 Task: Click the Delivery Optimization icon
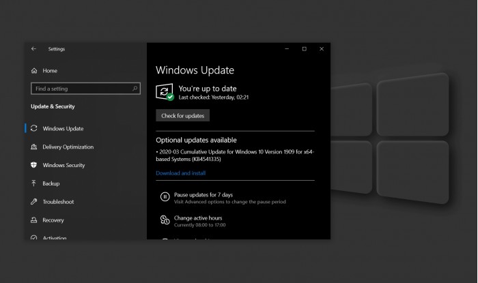tap(34, 147)
